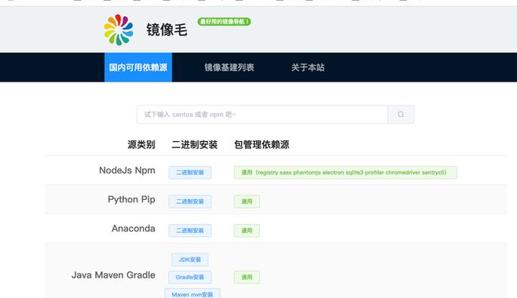Click 通用 tag in Python Pip row
Viewport: 517px width, 298px height.
[246, 201]
